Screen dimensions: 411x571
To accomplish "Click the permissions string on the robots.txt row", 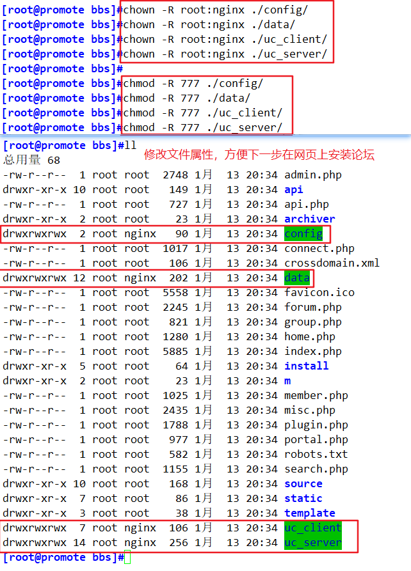I will pyautogui.click(x=35, y=455).
